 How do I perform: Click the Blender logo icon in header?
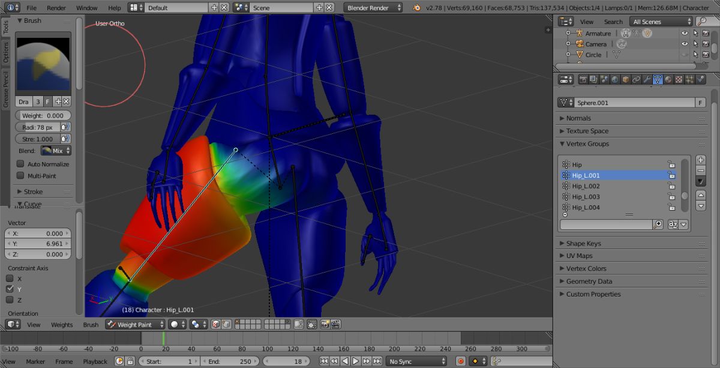[416, 8]
